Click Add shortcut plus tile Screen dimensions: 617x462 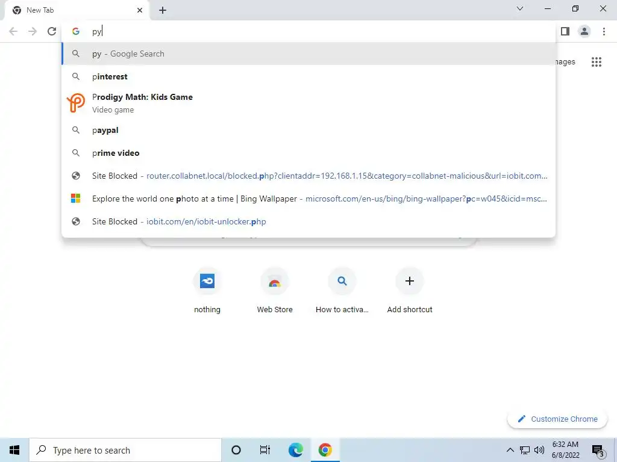[410, 291]
